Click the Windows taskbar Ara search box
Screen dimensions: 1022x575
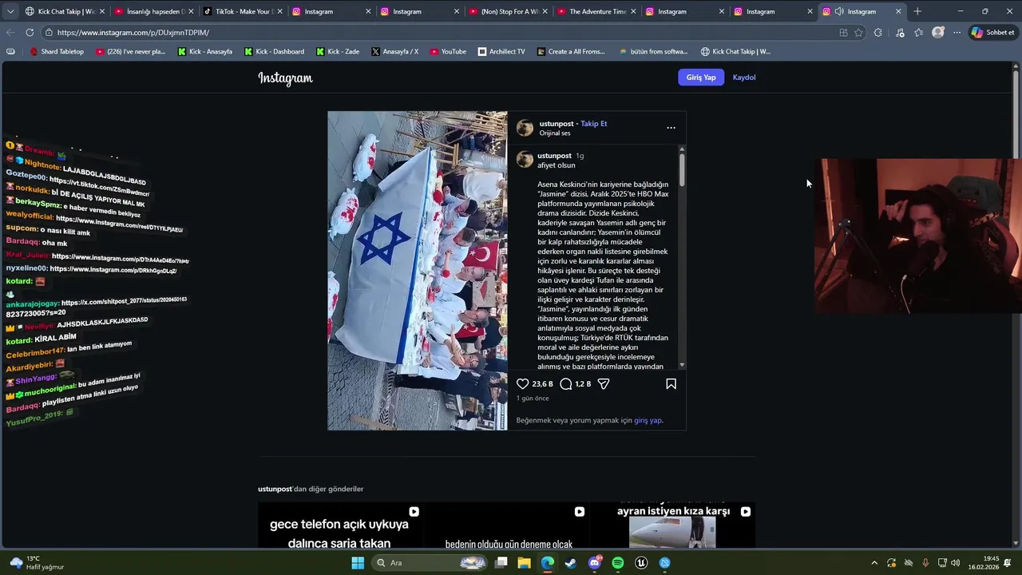(x=430, y=563)
